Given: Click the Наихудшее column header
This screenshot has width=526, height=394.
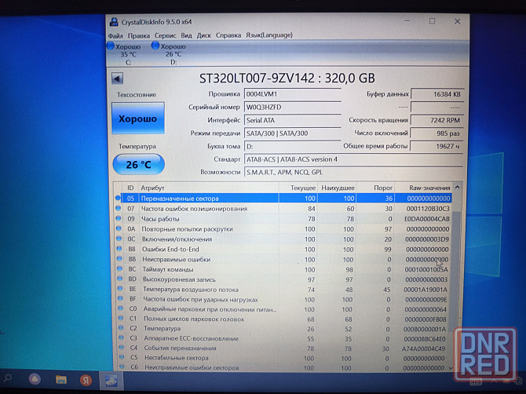Looking at the screenshot, I should pos(337,188).
